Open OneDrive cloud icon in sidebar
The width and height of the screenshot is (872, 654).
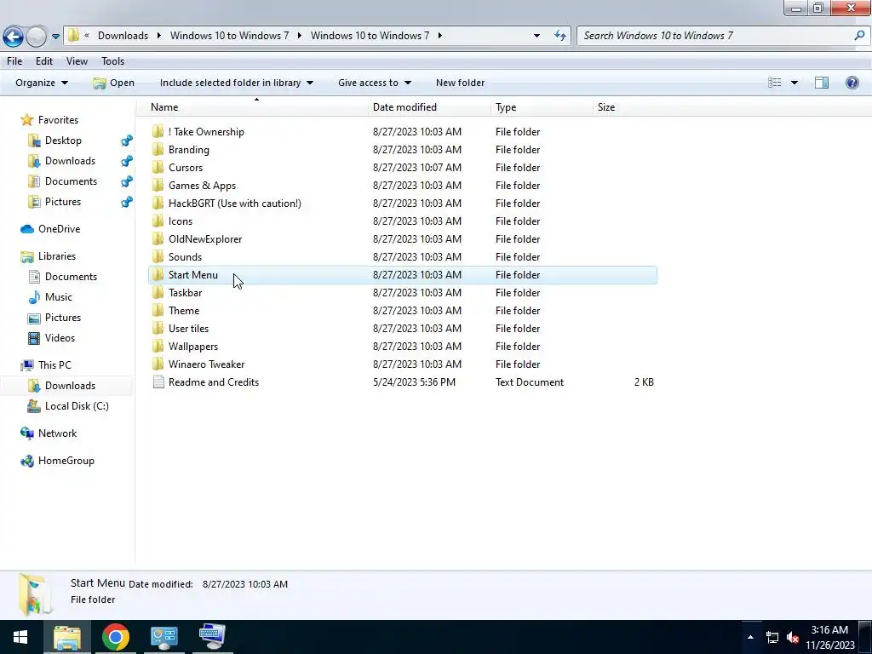click(26, 229)
